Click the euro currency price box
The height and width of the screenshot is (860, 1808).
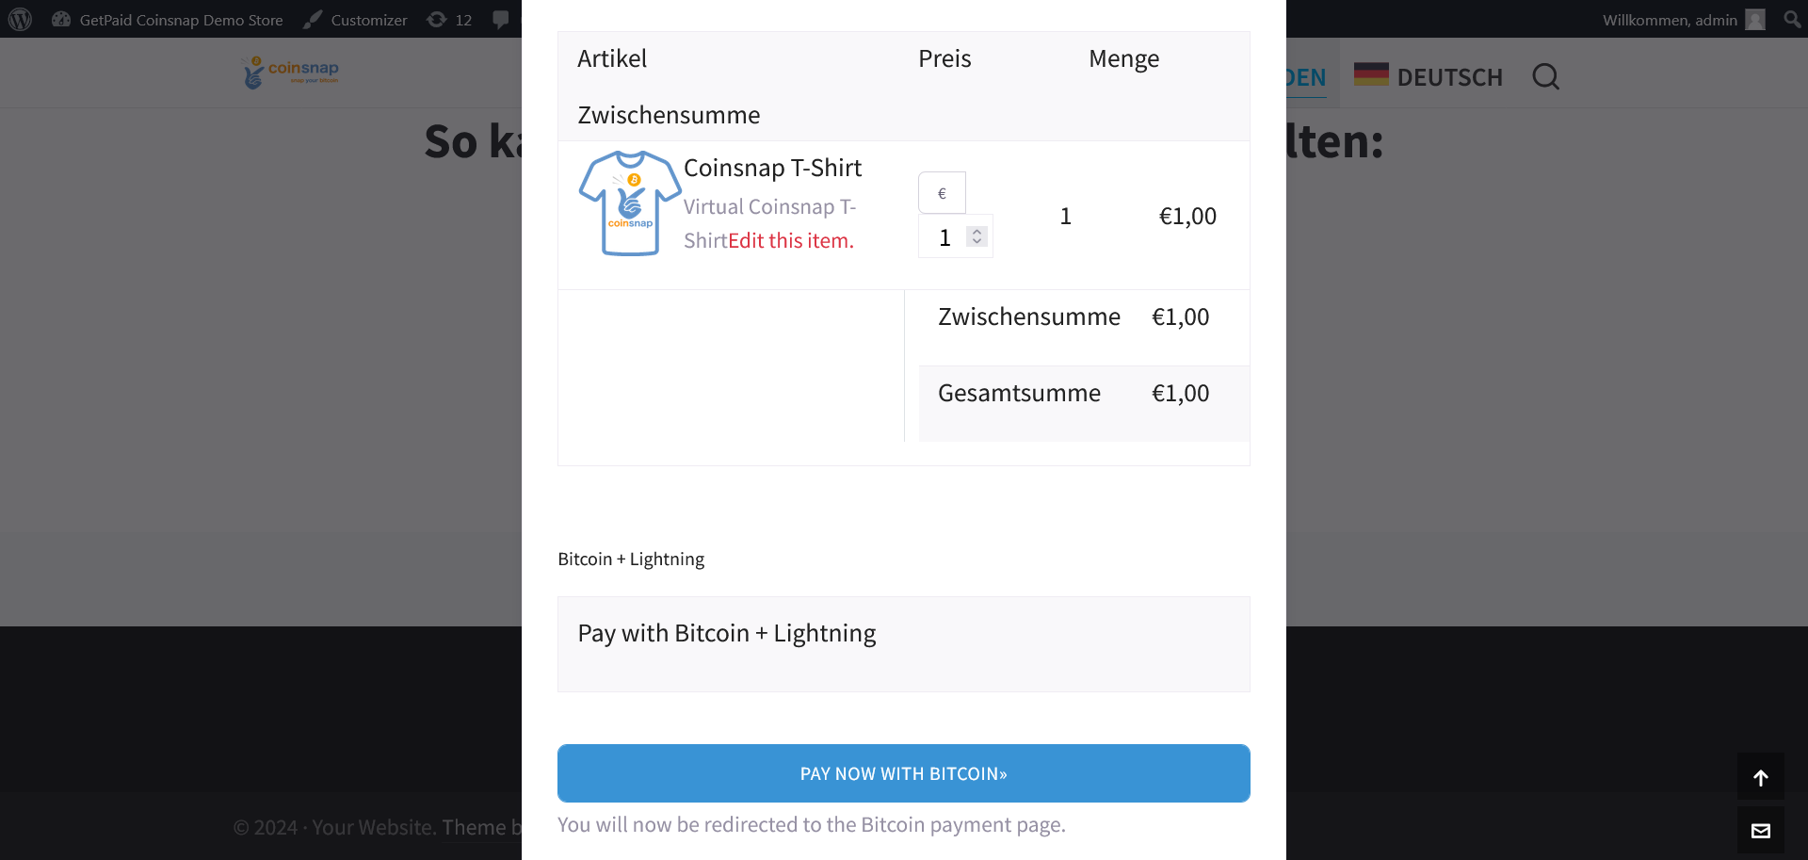[x=942, y=193]
